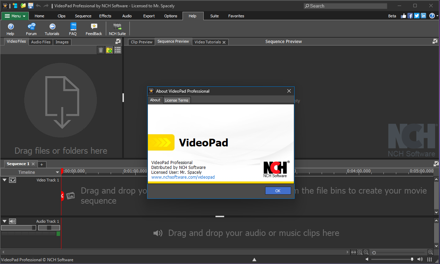Open the NCH Suite toolbox
Image resolution: width=440 pixels, height=264 pixels.
click(x=117, y=29)
